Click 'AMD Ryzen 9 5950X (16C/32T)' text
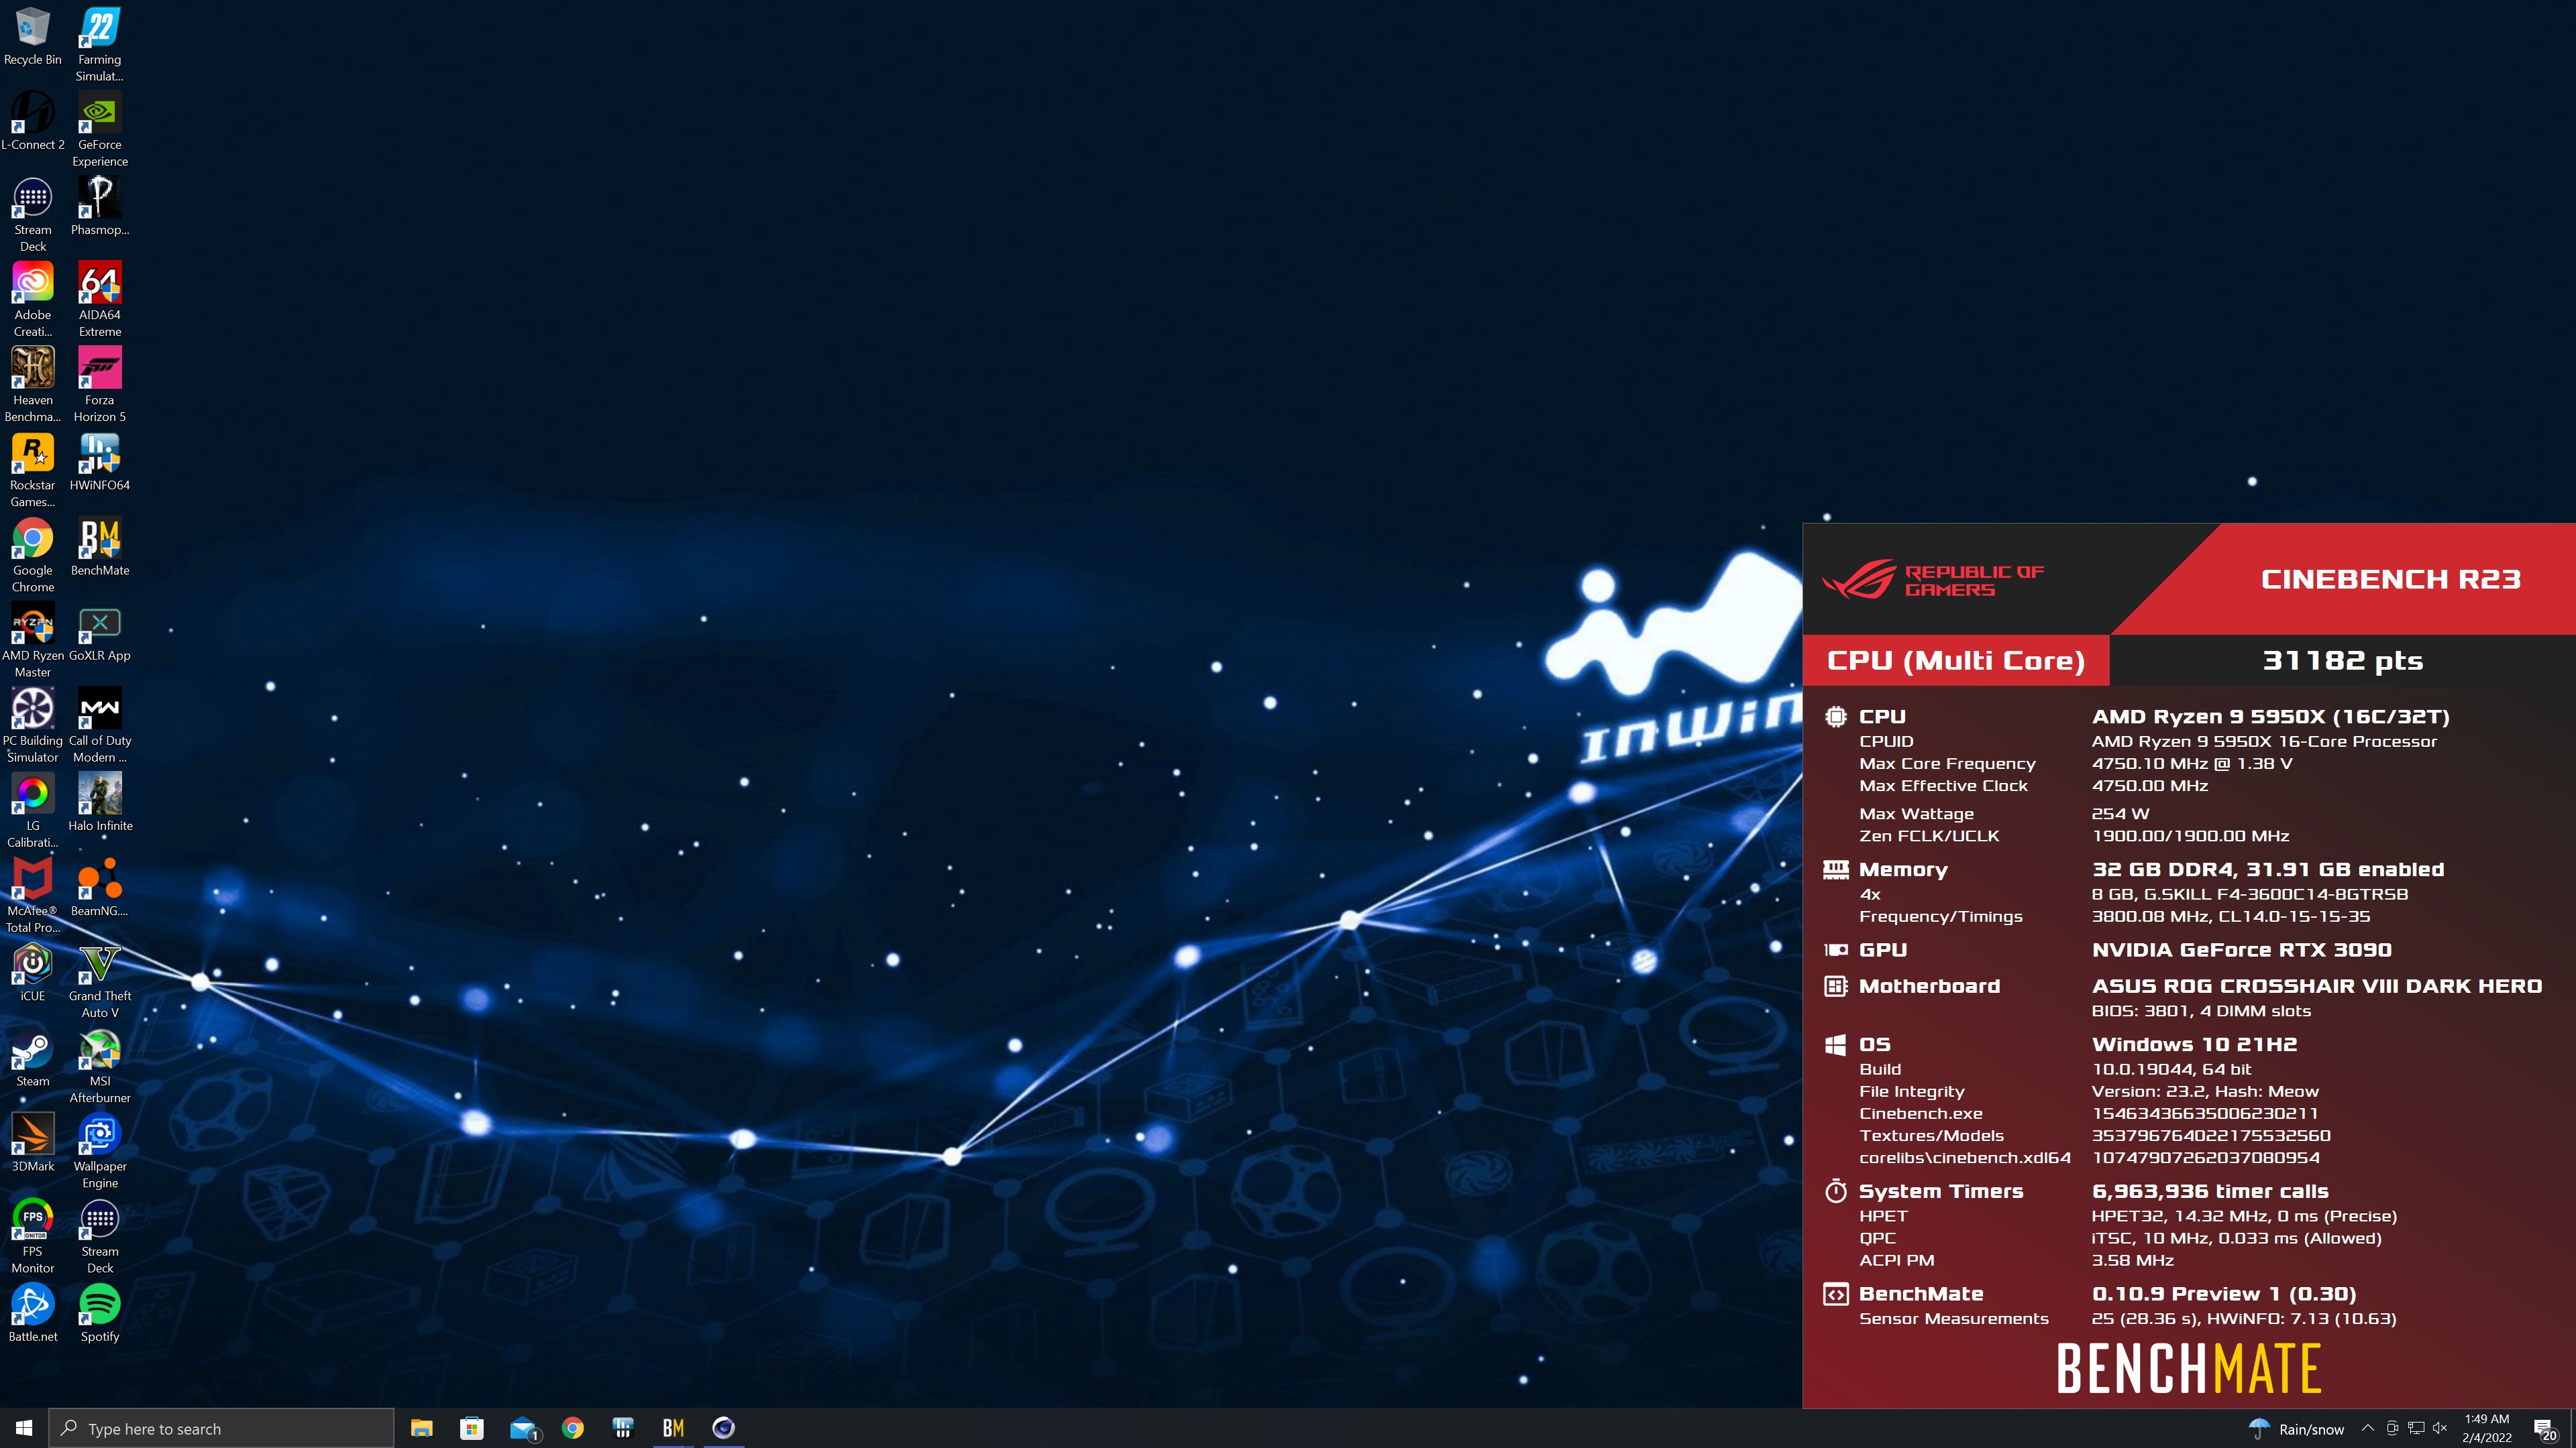Screen dimensions: 2576x1448 tap(2270, 717)
